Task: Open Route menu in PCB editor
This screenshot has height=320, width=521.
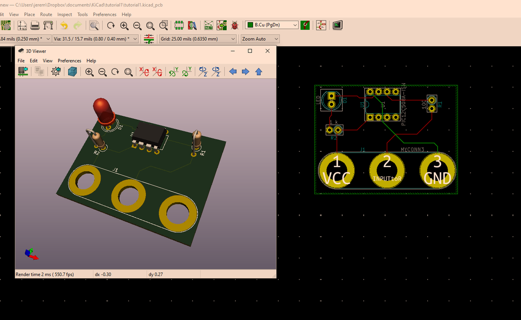Action: click(x=46, y=14)
